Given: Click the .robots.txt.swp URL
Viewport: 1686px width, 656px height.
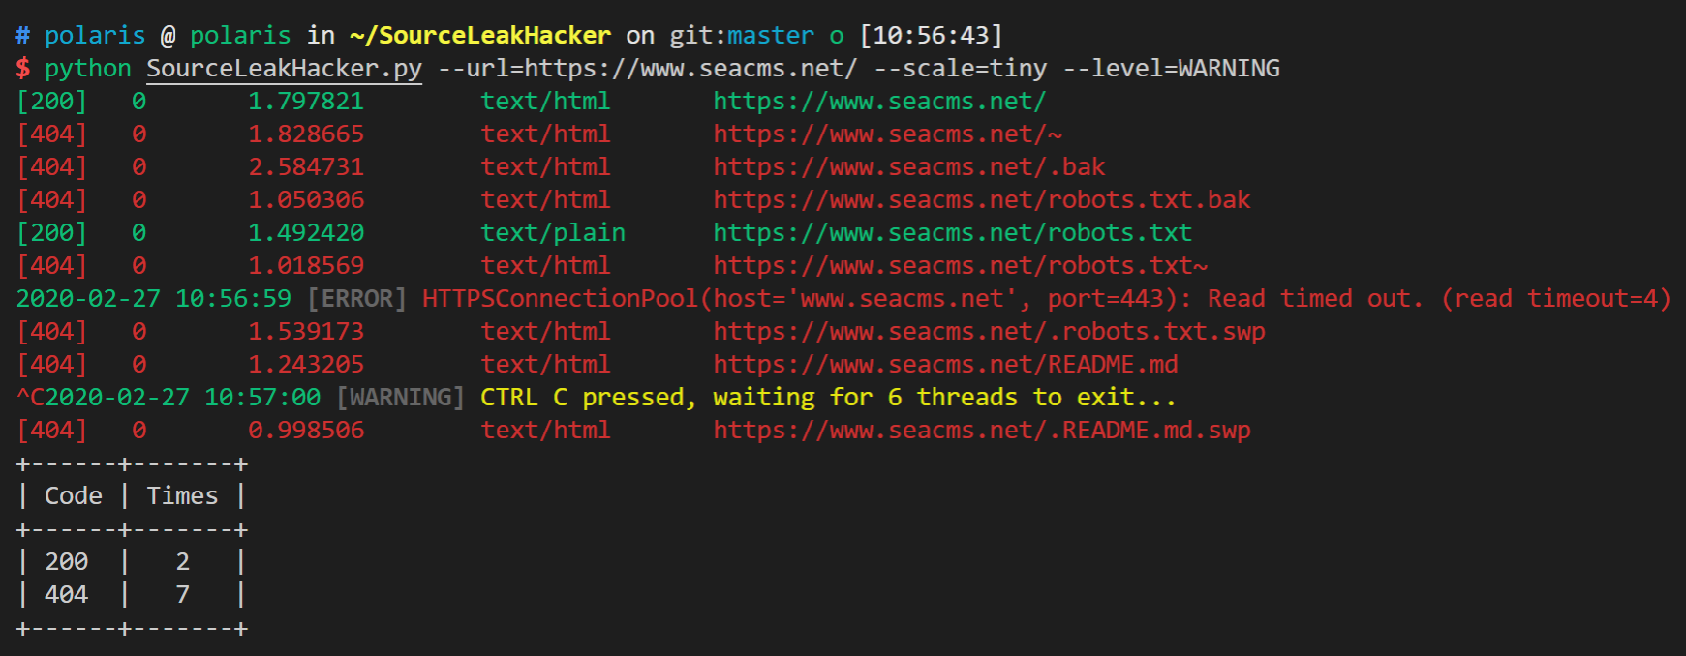Looking at the screenshot, I should click(x=989, y=331).
